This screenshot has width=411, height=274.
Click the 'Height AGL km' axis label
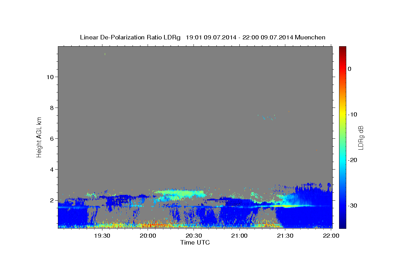point(39,137)
